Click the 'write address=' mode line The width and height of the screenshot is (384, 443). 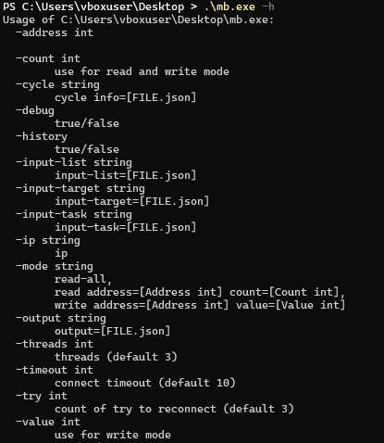(200, 305)
